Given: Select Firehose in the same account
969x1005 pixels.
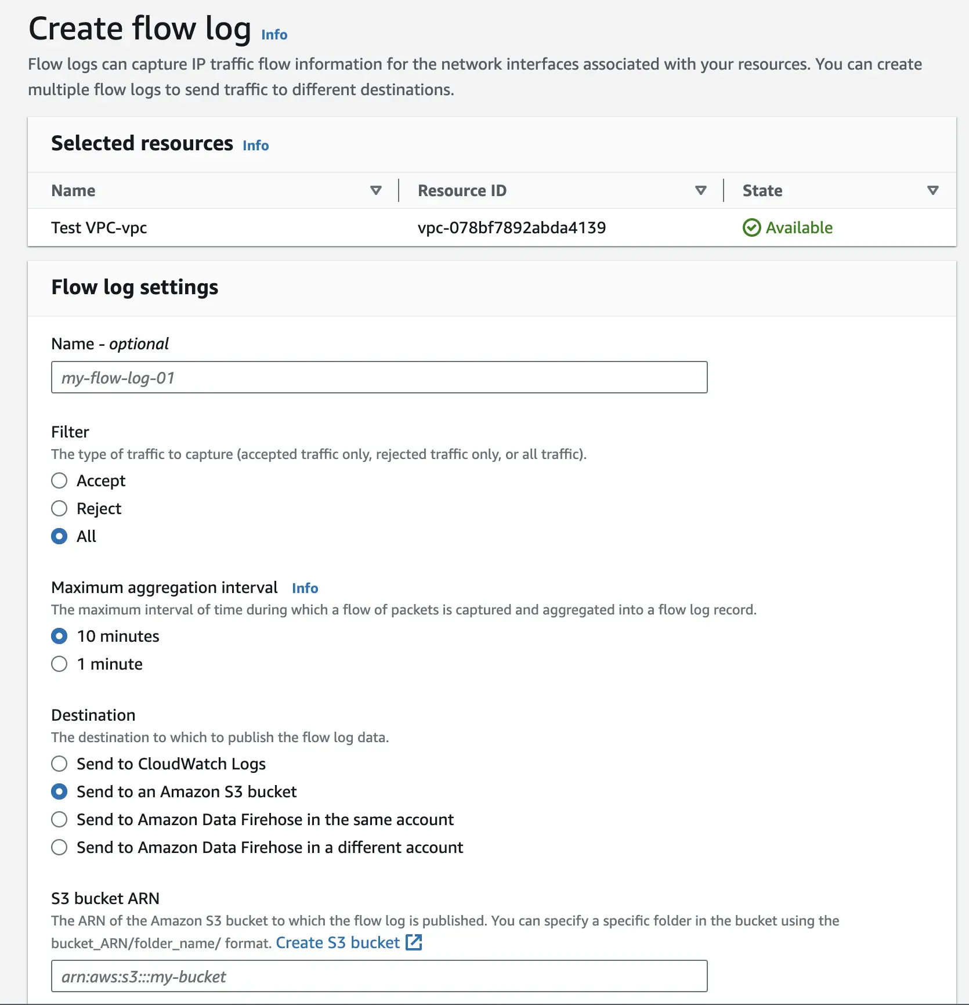Looking at the screenshot, I should [x=59, y=819].
